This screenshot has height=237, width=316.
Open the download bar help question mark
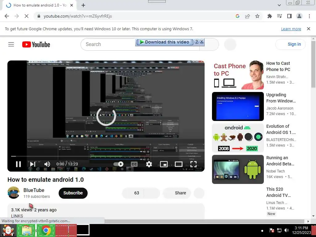[x=197, y=42]
